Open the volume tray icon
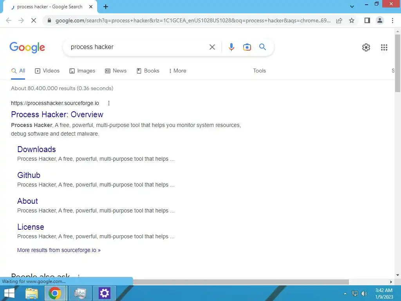The width and height of the screenshot is (401, 301). (x=364, y=294)
